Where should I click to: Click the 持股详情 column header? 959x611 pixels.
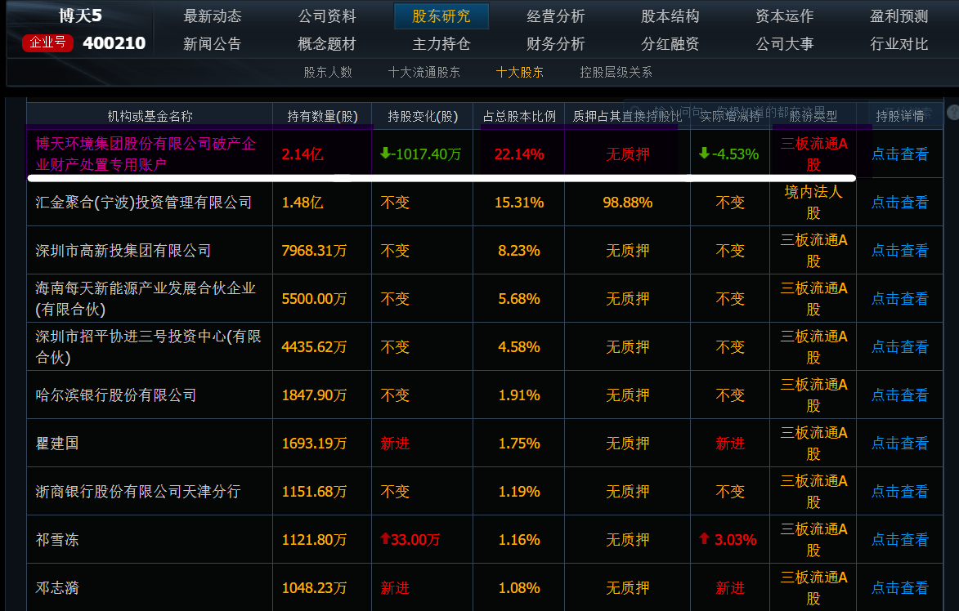point(899,116)
